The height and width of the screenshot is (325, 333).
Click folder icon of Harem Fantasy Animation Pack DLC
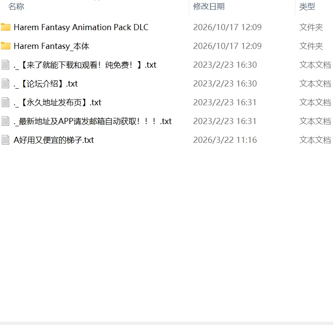[x=6, y=27]
